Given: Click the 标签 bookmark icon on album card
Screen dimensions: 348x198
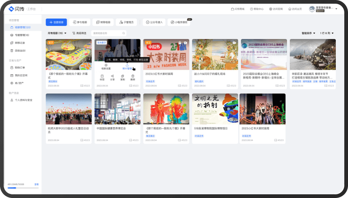Looking at the screenshot, I should click(x=102, y=76).
